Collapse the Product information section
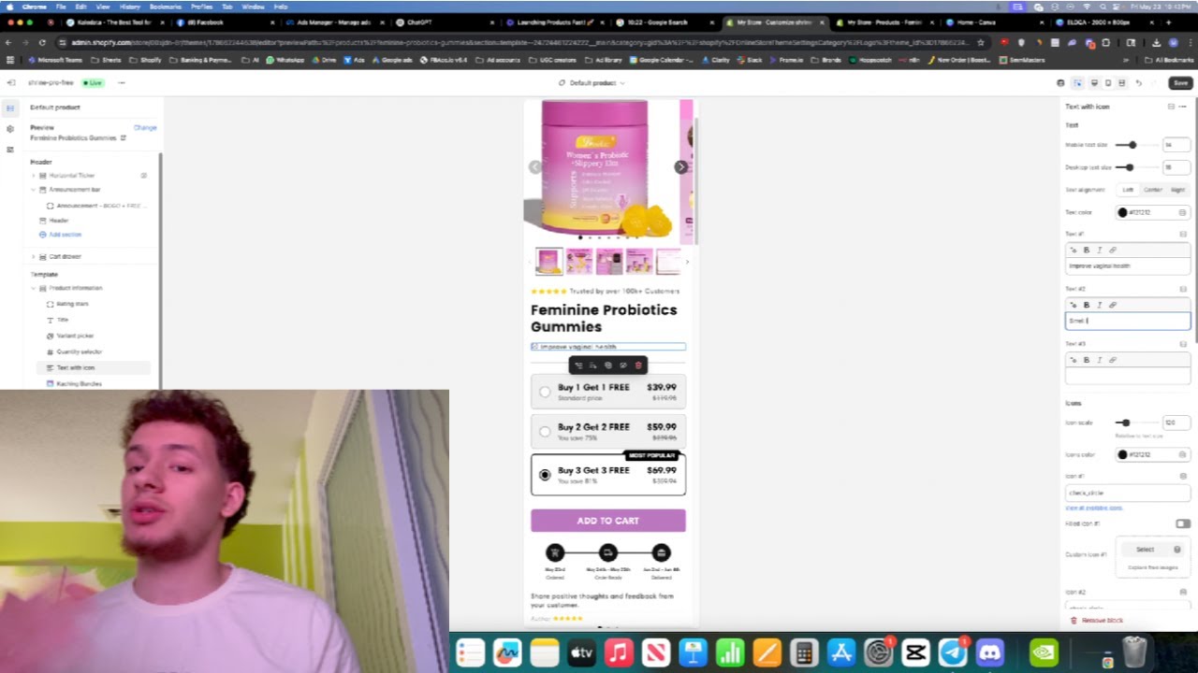 [x=33, y=288]
